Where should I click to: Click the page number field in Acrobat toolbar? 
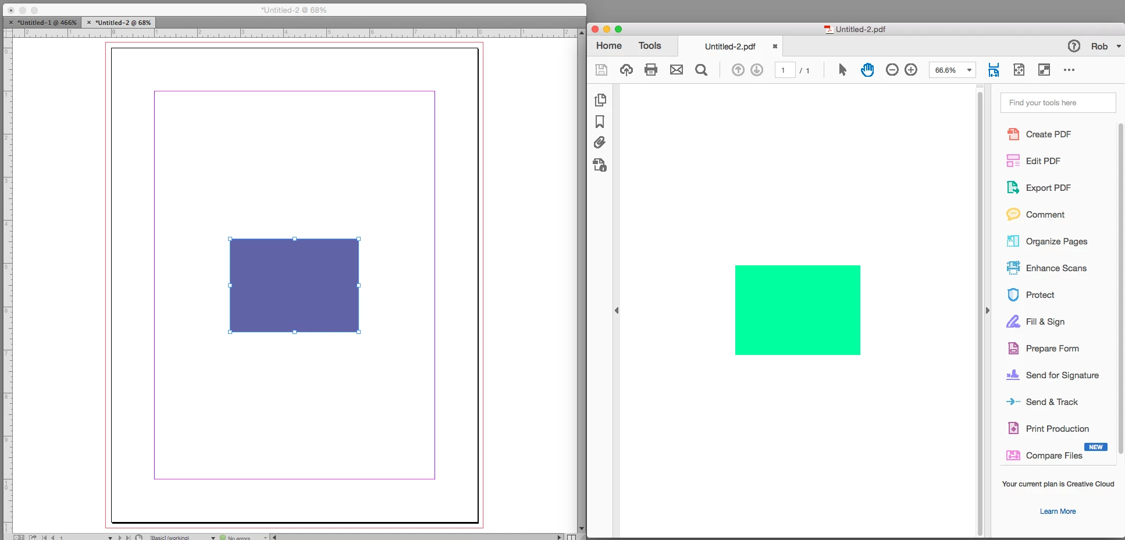(x=785, y=70)
